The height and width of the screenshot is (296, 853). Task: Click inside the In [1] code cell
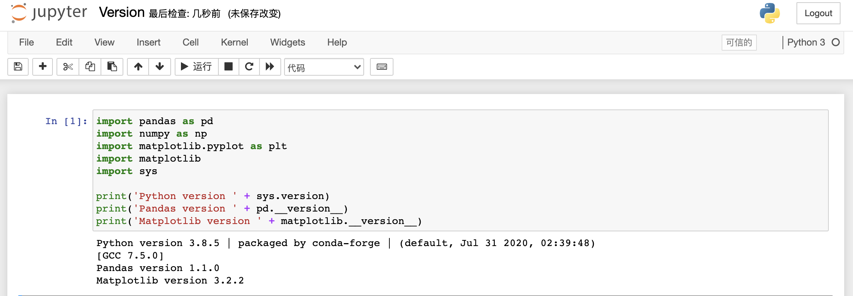pyautogui.click(x=460, y=170)
